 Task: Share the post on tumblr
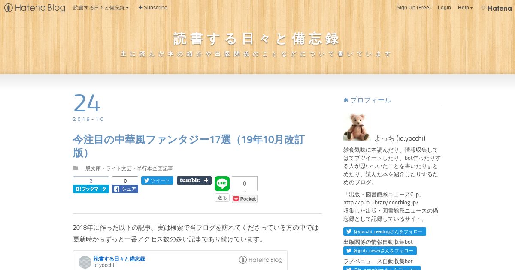pyautogui.click(x=194, y=180)
